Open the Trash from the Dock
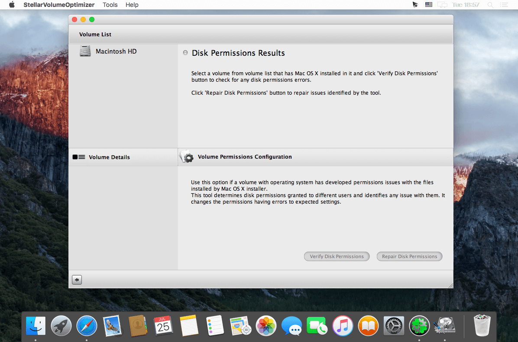This screenshot has height=342, width=518. tap(482, 326)
